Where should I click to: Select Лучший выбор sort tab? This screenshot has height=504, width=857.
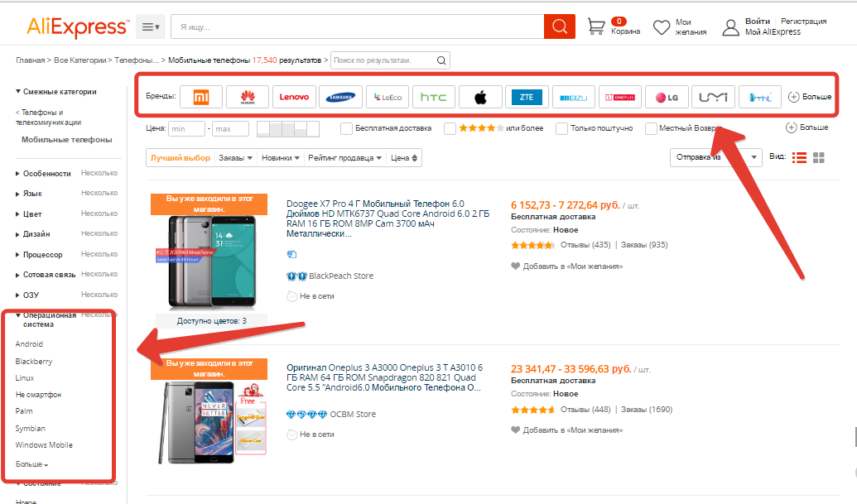click(x=181, y=158)
